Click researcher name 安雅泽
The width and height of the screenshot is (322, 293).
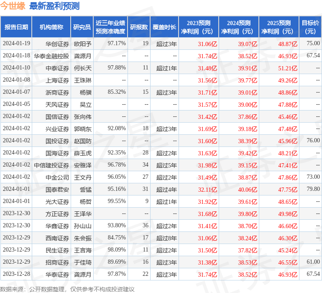click(x=82, y=165)
